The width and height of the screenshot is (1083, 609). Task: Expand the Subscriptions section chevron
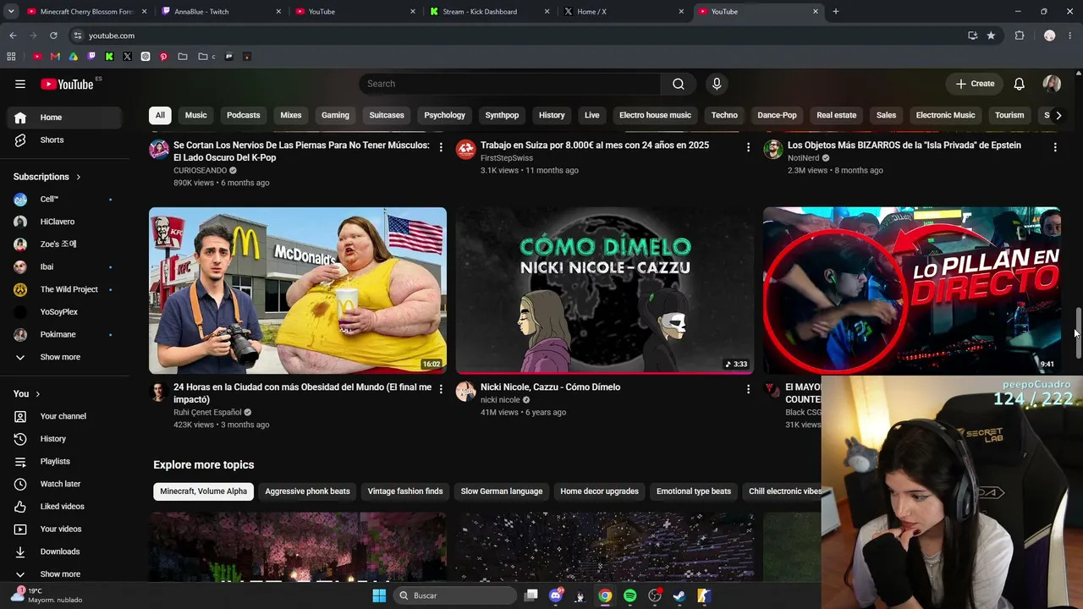tap(79, 177)
